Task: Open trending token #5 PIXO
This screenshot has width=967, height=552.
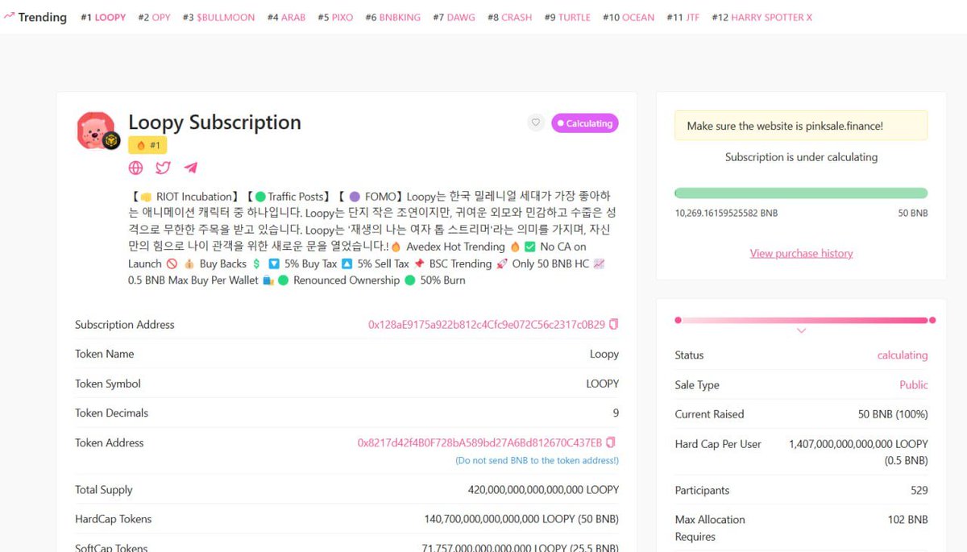Action: [335, 17]
